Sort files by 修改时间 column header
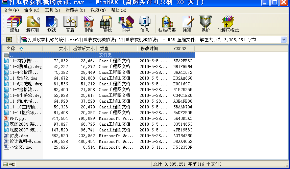290x169 pixels. [149, 49]
